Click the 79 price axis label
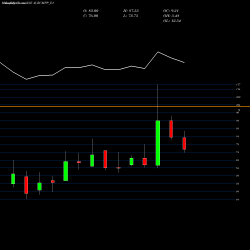 [237, 144]
